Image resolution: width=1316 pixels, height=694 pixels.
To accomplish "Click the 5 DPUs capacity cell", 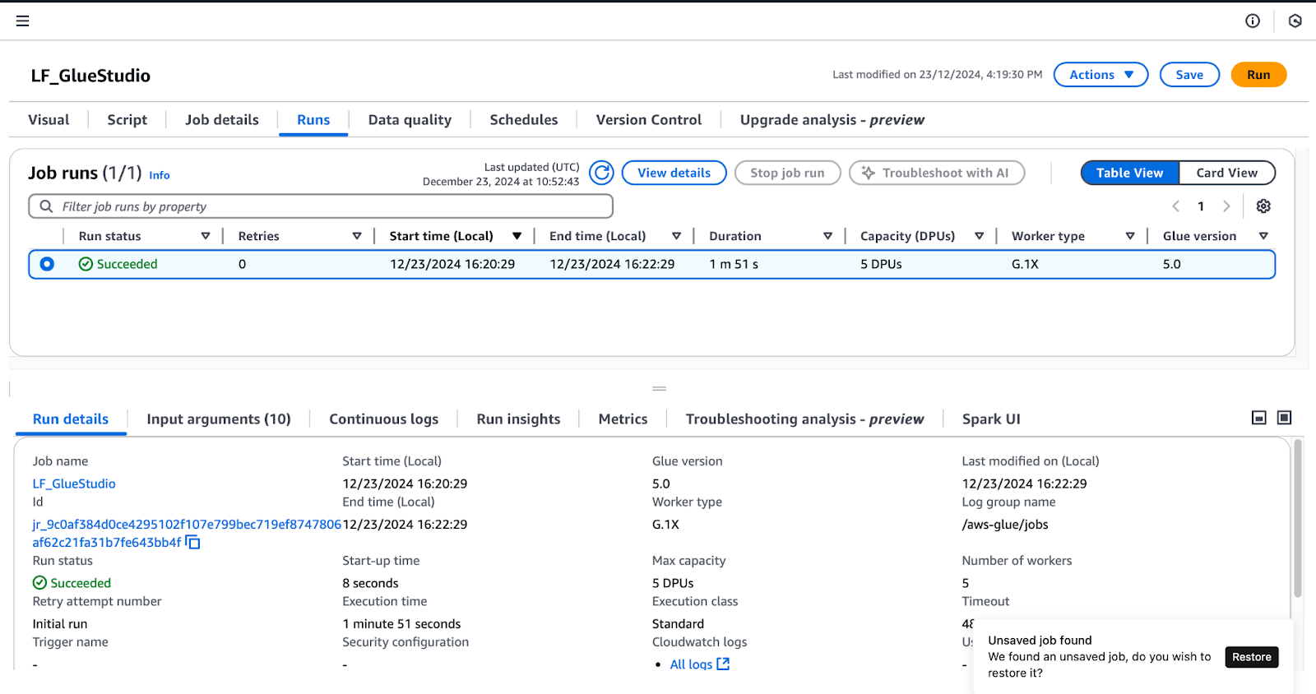I will (881, 265).
